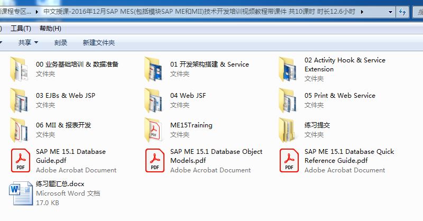Select the label 01 开发架构搭建 & Service
The image size is (423, 221).
(209, 64)
